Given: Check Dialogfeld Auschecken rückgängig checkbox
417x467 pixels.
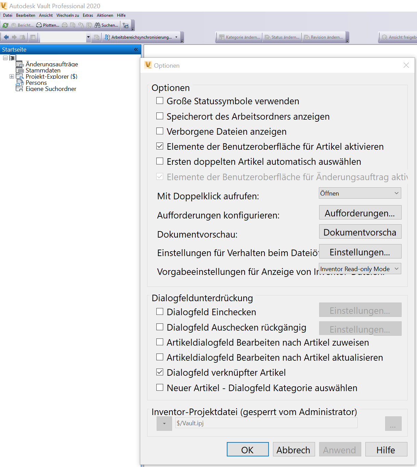Looking at the screenshot, I should click(160, 327).
